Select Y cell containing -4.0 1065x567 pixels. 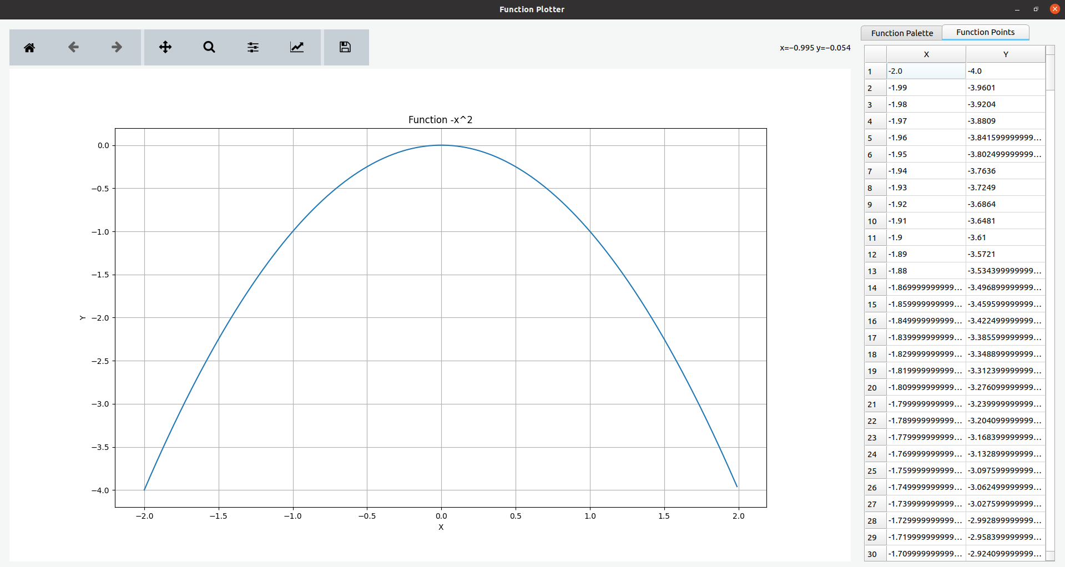tap(1006, 71)
